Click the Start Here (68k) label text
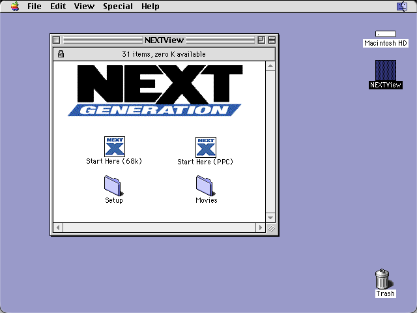This screenshot has width=417, height=313. 114,161
